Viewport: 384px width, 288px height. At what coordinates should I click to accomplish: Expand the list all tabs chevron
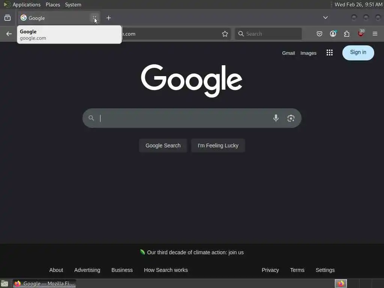click(325, 18)
